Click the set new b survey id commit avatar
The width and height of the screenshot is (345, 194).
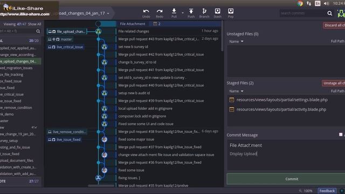tap(104, 47)
